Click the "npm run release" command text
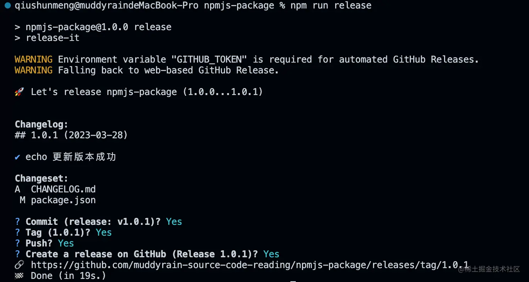This screenshot has width=529, height=282. (x=331, y=6)
